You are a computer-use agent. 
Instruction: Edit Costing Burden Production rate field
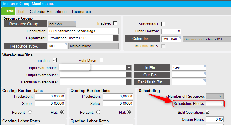(x=50, y=96)
